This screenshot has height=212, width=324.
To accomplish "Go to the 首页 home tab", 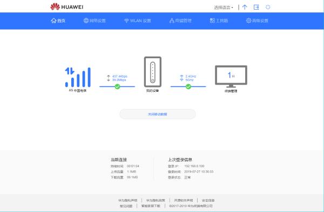I will pyautogui.click(x=58, y=20).
